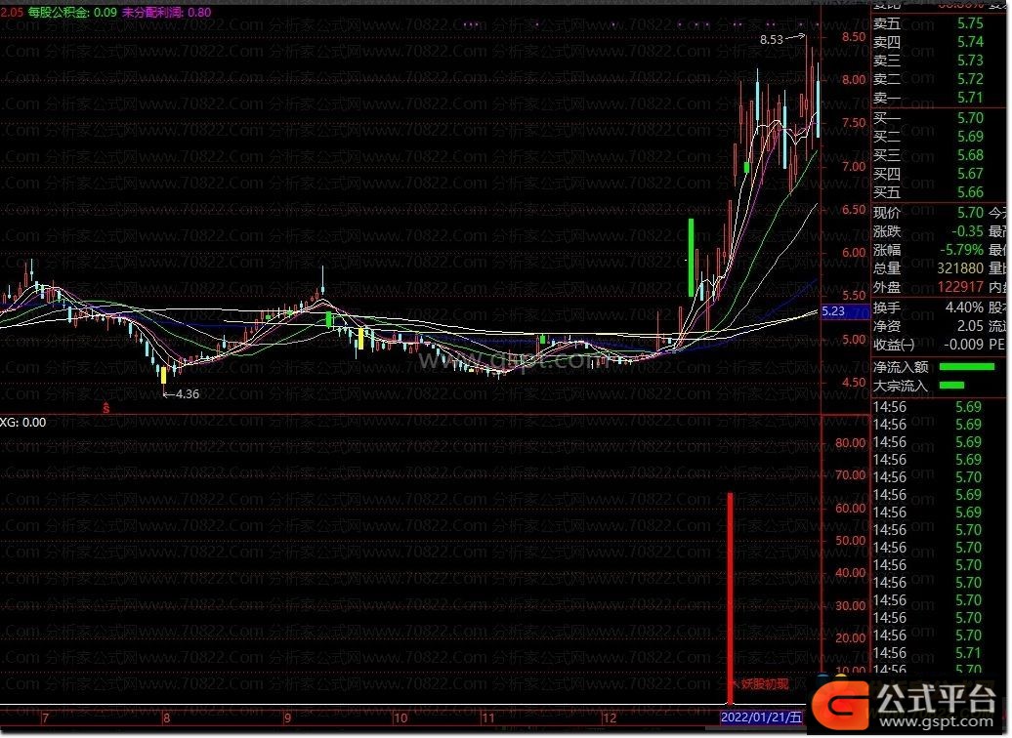
Task: Click the XG: 0.00 indicator label
Action: coord(23,423)
